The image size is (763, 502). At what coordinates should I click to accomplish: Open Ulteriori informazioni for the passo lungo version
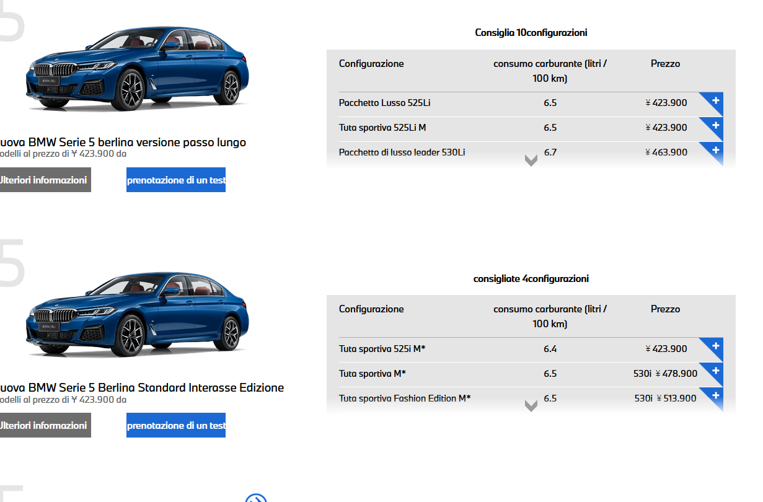43,180
